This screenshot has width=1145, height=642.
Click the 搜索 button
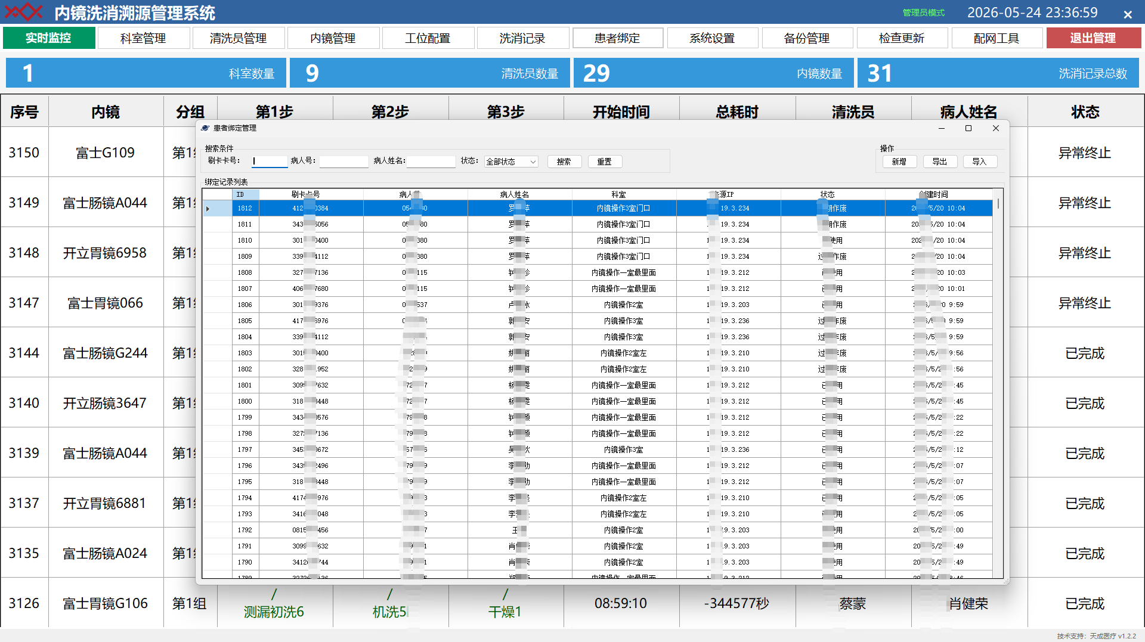click(x=564, y=162)
